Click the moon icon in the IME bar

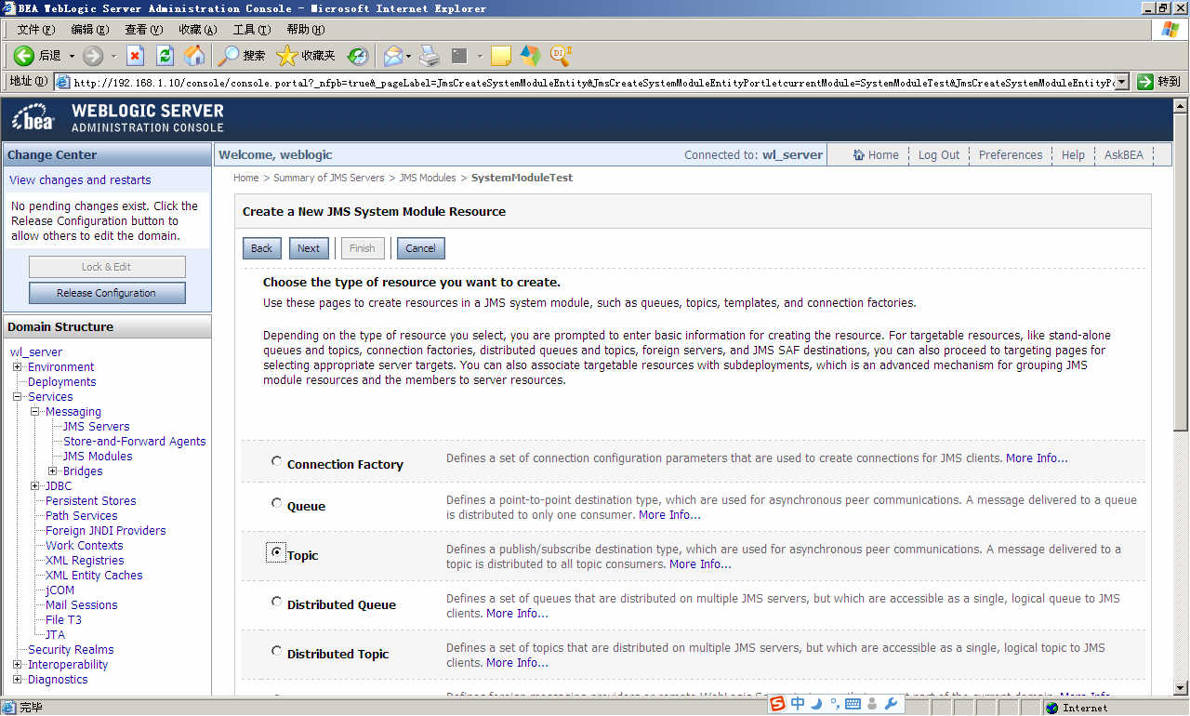816,704
